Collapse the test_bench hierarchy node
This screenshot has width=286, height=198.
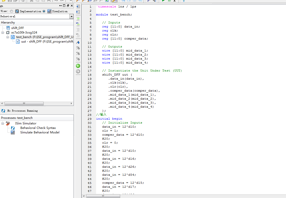point(8,37)
